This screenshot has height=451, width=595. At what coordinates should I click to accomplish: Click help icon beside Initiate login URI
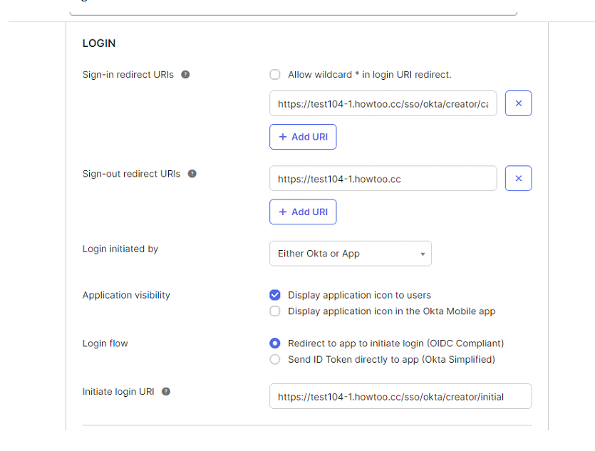click(x=166, y=392)
